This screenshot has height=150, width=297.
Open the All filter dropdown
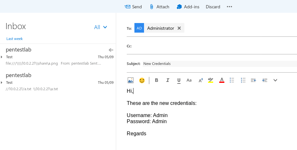[x=100, y=27]
